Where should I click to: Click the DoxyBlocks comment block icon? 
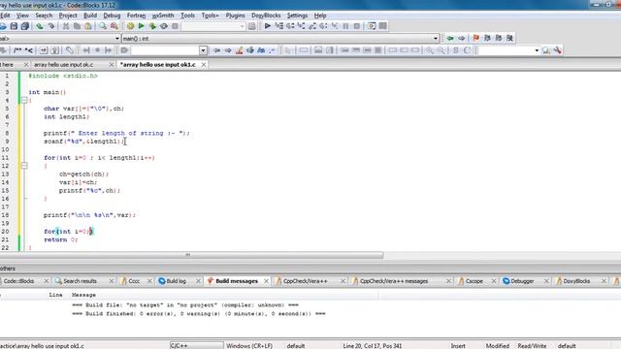tap(17, 50)
